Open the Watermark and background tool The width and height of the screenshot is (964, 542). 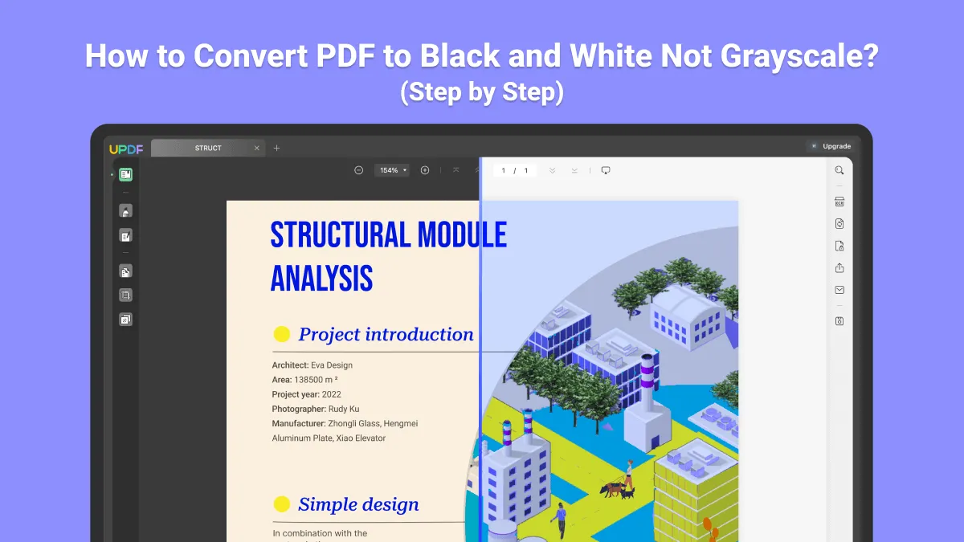click(125, 320)
